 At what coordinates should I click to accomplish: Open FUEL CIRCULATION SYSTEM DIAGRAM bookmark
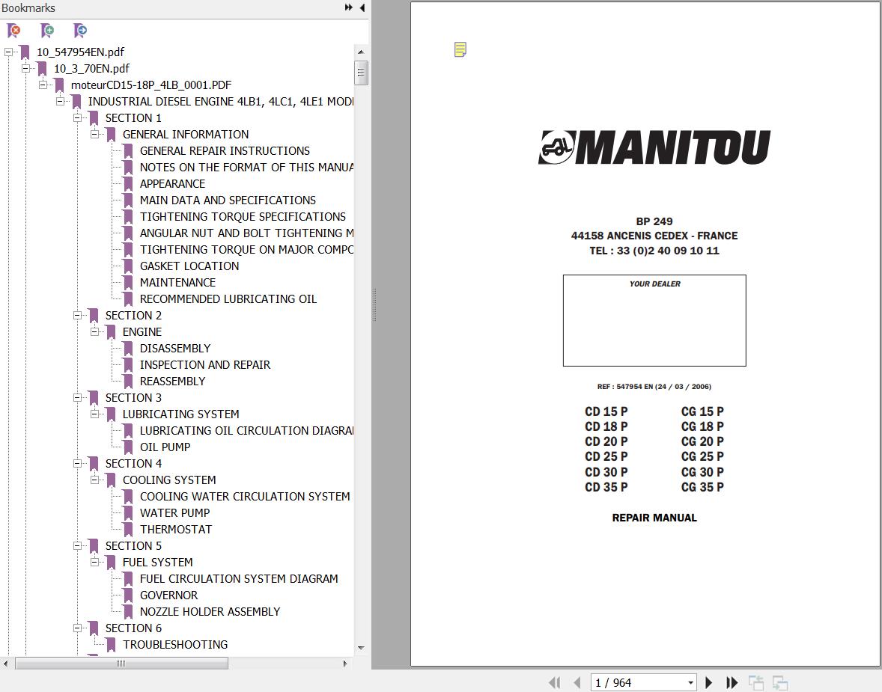pyautogui.click(x=239, y=578)
